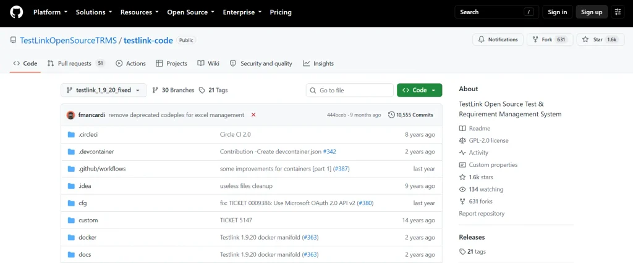This screenshot has height=263, width=633.
Task: Click the clock history icon by 10,555 Commits
Action: [391, 115]
